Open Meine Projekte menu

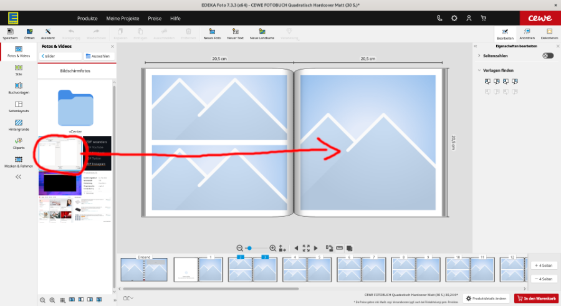(123, 18)
